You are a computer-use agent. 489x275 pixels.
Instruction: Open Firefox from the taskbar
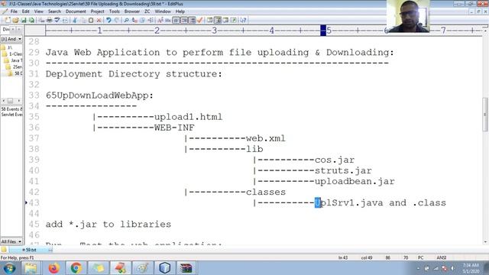(x=53, y=268)
